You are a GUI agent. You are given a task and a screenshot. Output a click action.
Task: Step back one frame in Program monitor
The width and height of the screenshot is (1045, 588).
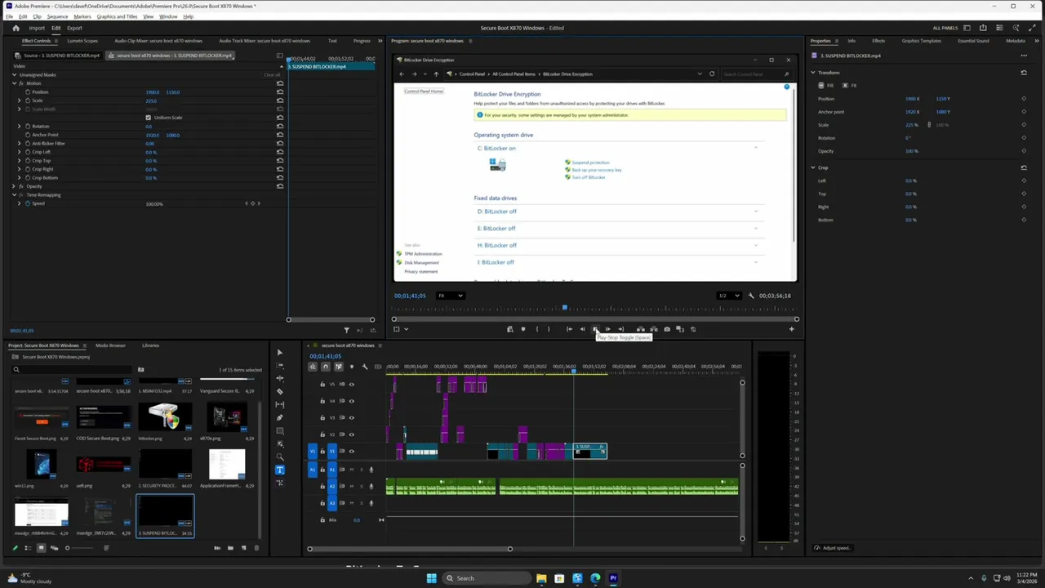[582, 329]
